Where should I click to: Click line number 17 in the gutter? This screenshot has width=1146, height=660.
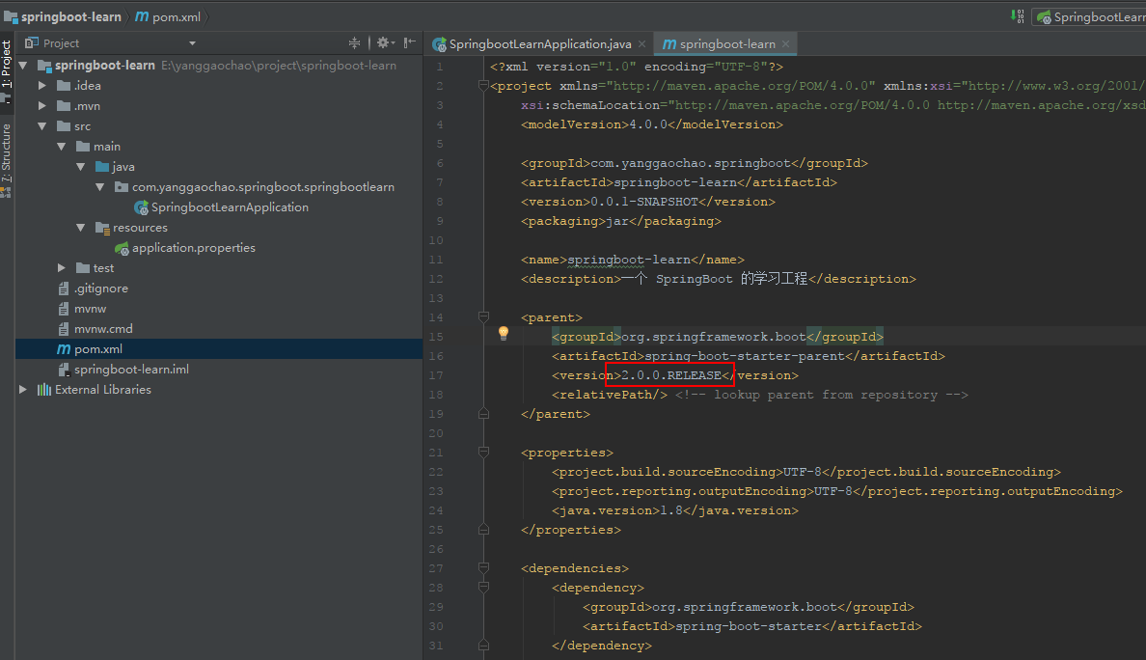[436, 375]
